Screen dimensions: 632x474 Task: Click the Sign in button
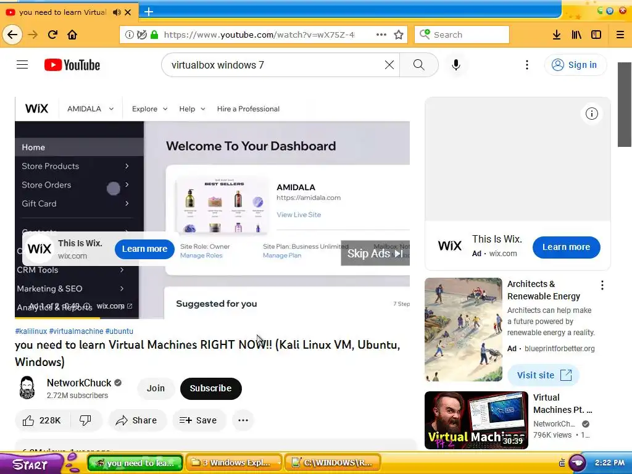[575, 65]
